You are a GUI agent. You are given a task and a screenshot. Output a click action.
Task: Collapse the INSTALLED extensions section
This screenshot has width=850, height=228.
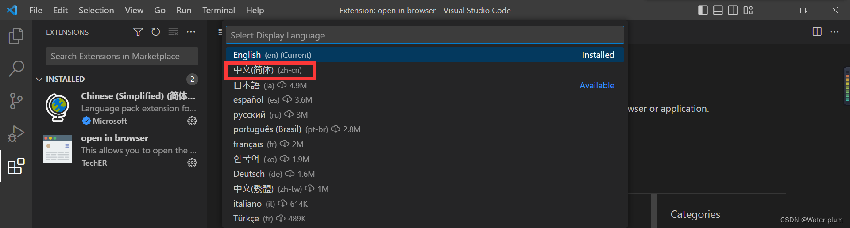pyautogui.click(x=39, y=79)
